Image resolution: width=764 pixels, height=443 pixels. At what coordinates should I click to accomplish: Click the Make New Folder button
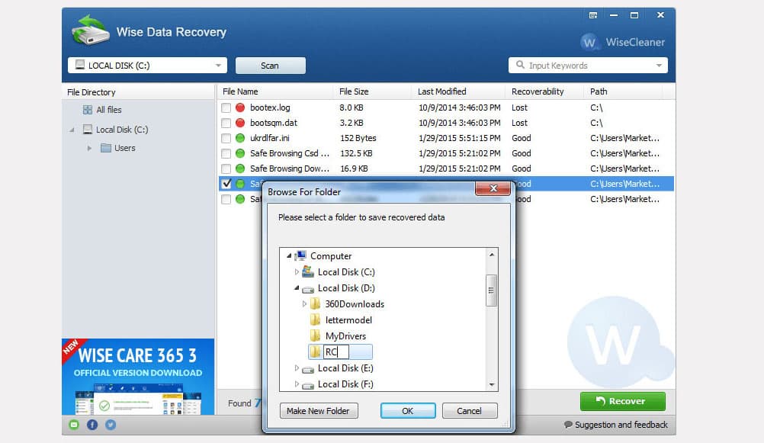coord(319,410)
